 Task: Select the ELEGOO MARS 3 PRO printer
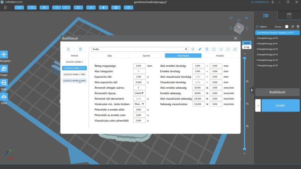pos(74,74)
